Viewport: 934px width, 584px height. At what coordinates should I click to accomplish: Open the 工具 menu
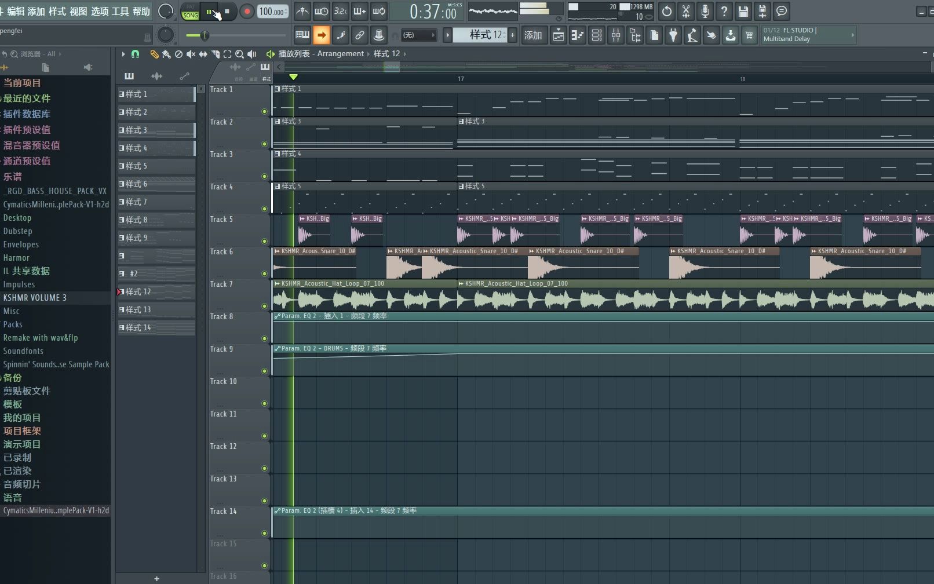[x=120, y=11]
